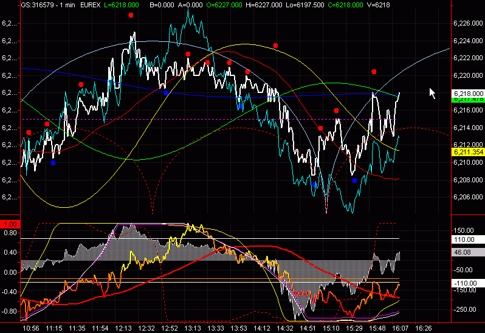
Task: Click the 15:48 time axis label
Action: pos(377,328)
